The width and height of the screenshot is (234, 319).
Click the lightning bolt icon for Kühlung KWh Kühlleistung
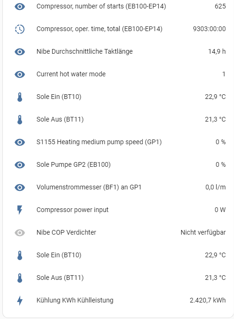coord(20,301)
